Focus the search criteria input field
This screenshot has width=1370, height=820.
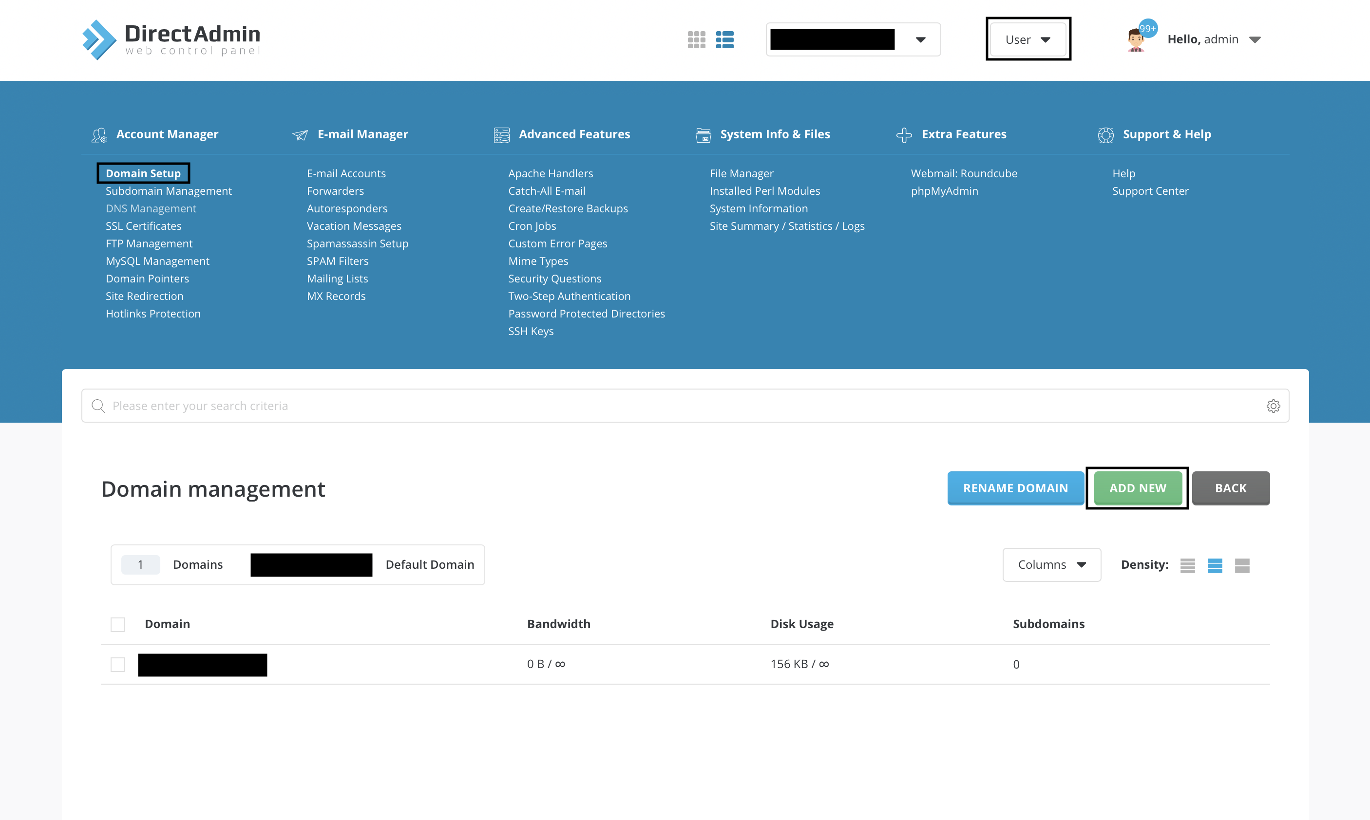tap(685, 406)
